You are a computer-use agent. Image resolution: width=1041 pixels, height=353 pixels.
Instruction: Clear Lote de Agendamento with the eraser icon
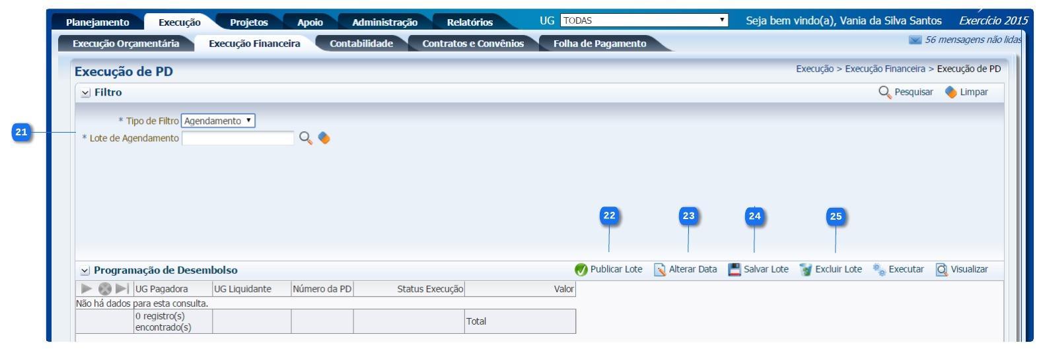tap(324, 138)
